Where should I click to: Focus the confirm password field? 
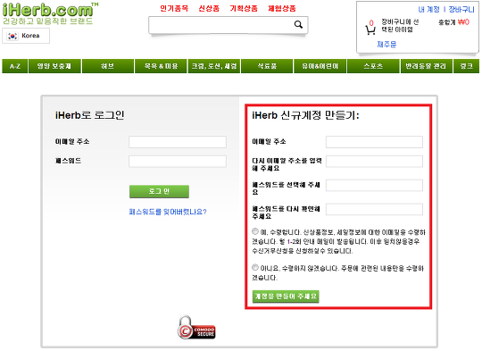pos(374,209)
